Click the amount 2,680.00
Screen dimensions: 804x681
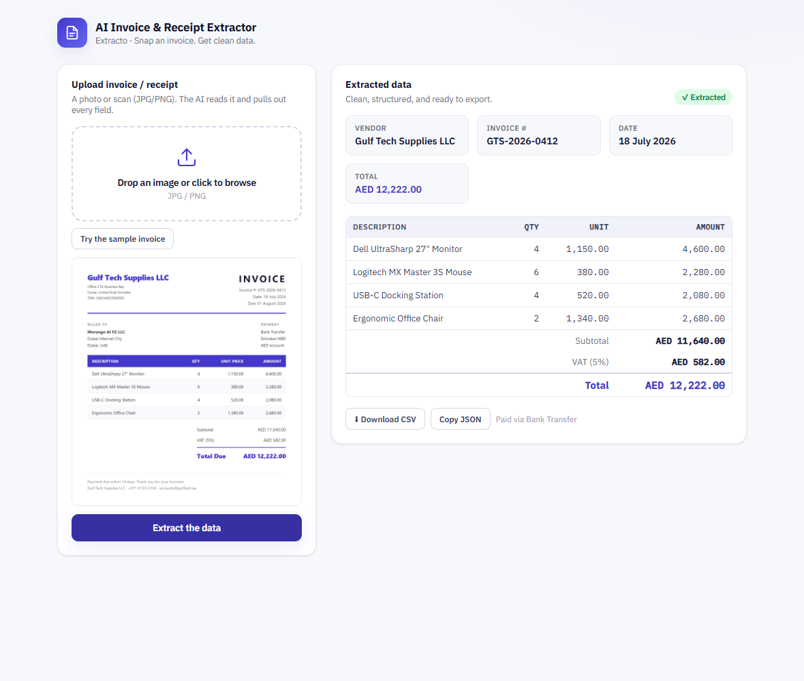coord(703,318)
